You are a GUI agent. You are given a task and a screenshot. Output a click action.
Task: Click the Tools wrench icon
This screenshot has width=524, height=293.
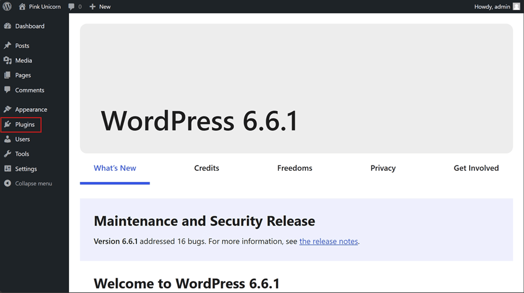8,154
